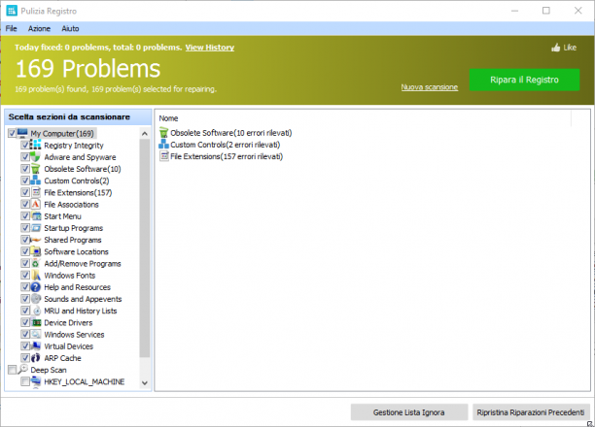Uncheck the Registry Integrity checkbox
This screenshot has width=595, height=427.
(x=25, y=146)
